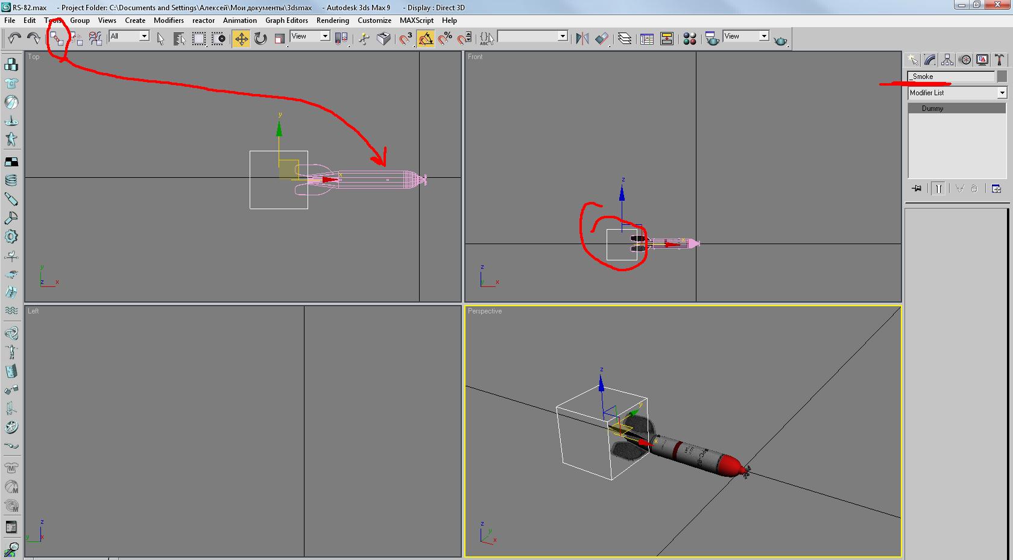The image size is (1013, 560).
Task: Switch to the Modify command panel tab
Action: point(930,60)
